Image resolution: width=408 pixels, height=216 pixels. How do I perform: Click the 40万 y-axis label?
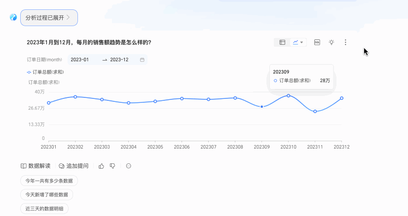coord(39,92)
